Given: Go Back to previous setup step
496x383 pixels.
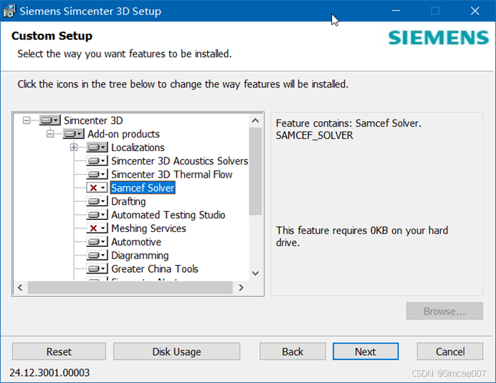Looking at the screenshot, I should click(x=292, y=352).
